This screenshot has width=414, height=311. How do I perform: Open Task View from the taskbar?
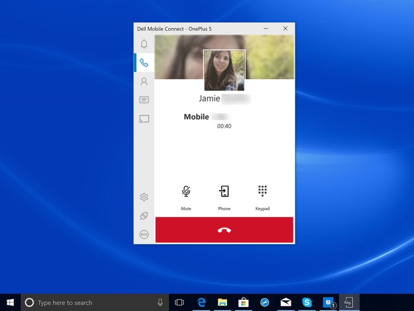point(180,302)
